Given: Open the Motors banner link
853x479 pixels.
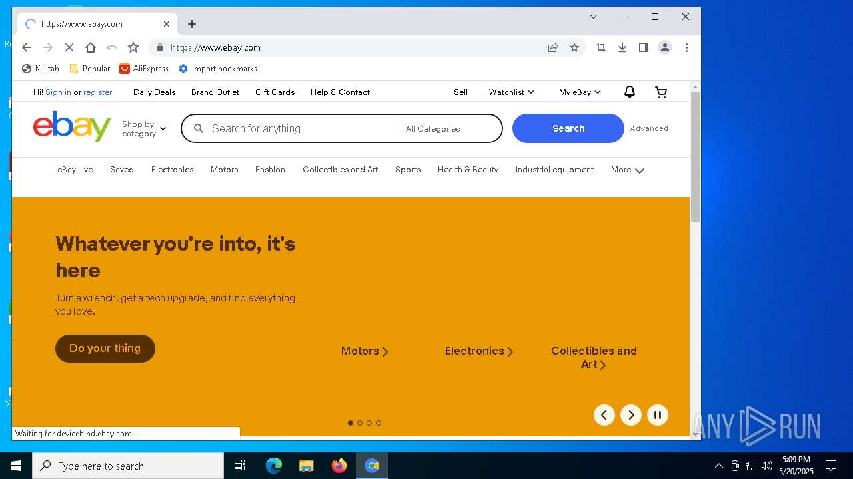Looking at the screenshot, I should coord(365,351).
